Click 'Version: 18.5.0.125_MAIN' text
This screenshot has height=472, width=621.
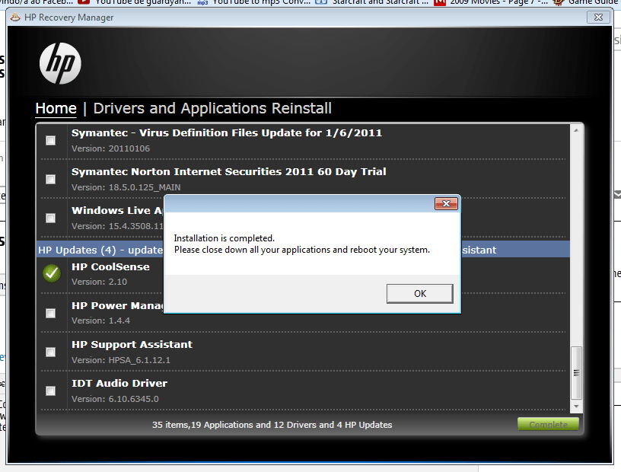point(126,187)
